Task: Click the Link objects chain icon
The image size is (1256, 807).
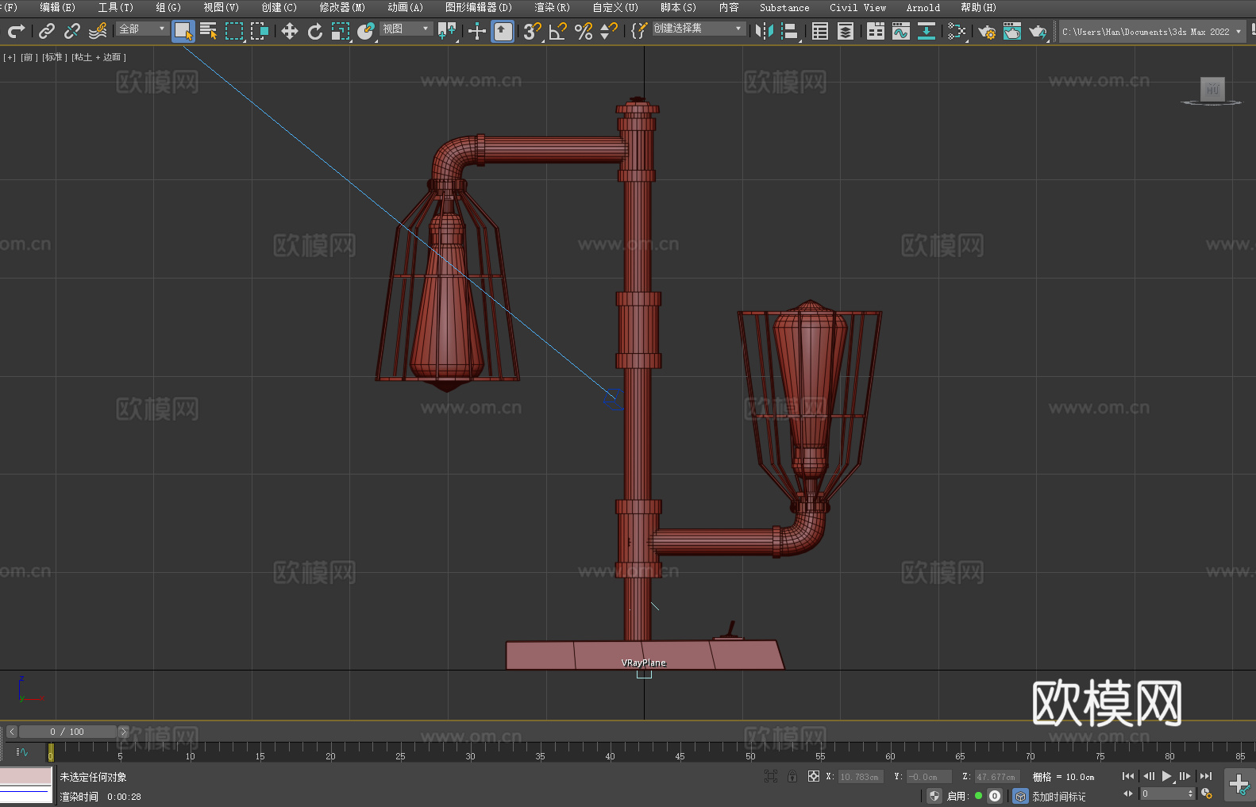Action: coord(47,31)
